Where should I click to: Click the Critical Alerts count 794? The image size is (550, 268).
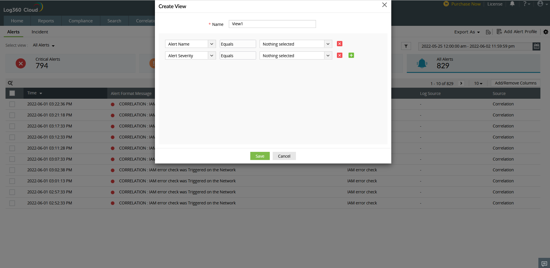click(42, 66)
